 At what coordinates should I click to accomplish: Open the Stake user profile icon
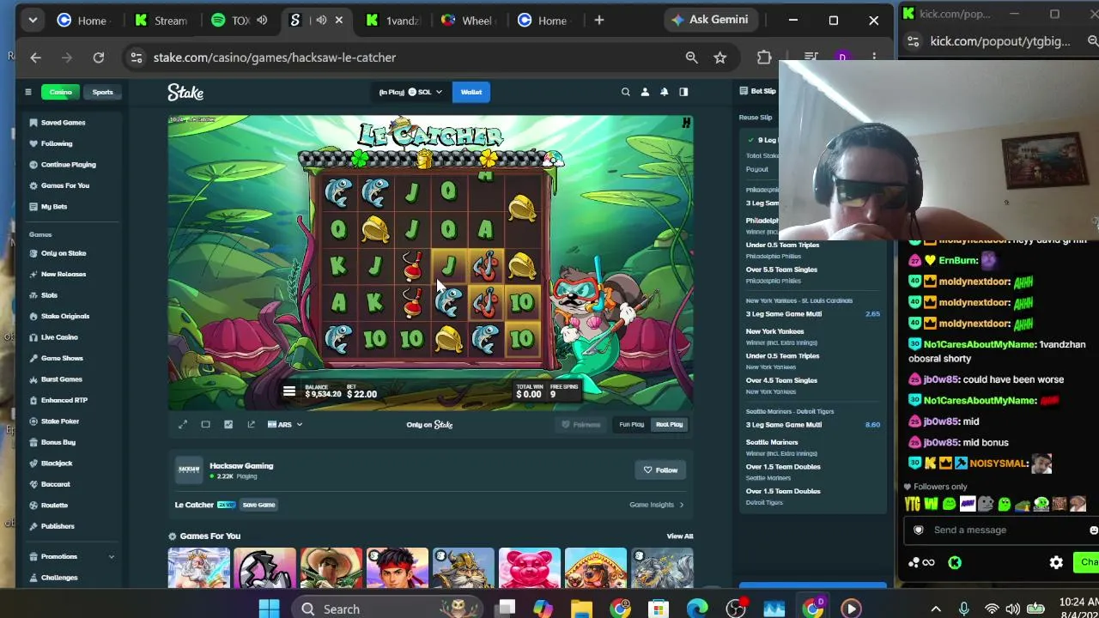point(645,92)
